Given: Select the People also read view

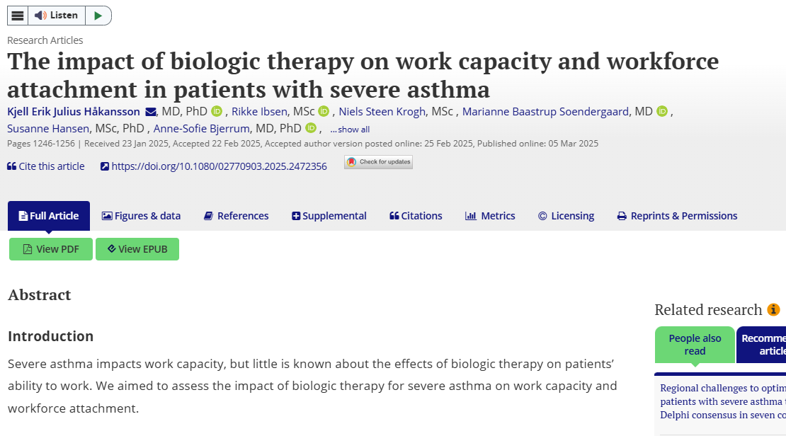Looking at the screenshot, I should pos(694,345).
